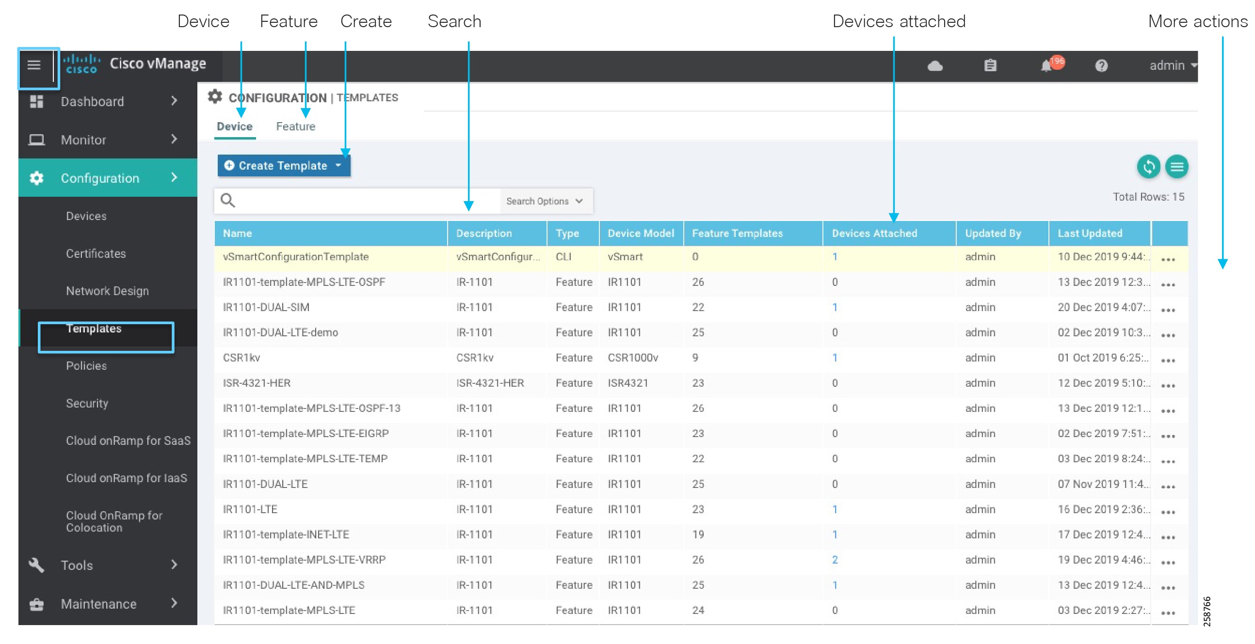Select the IR1101-template-MPLS-LTE-EIGRP name

pyautogui.click(x=306, y=434)
